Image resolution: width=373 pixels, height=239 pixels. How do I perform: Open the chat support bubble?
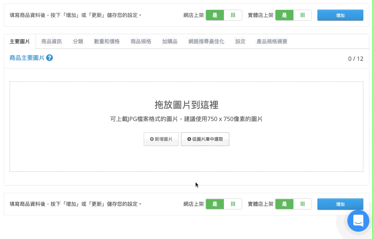pyautogui.click(x=358, y=221)
